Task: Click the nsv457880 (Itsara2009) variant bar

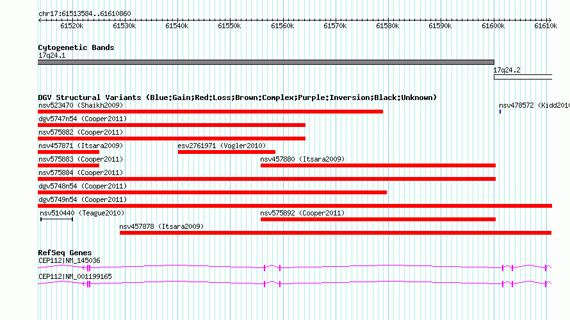Action: [x=378, y=165]
